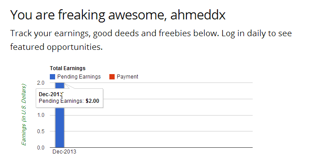The width and height of the screenshot is (321, 161).
Task: Click the 1.0 y-axis tick label
Action: click(x=41, y=115)
